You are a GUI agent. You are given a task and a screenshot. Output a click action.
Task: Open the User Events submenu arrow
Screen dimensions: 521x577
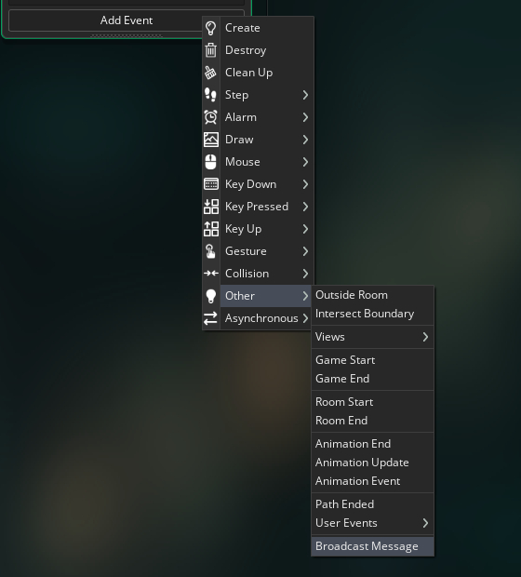click(425, 523)
